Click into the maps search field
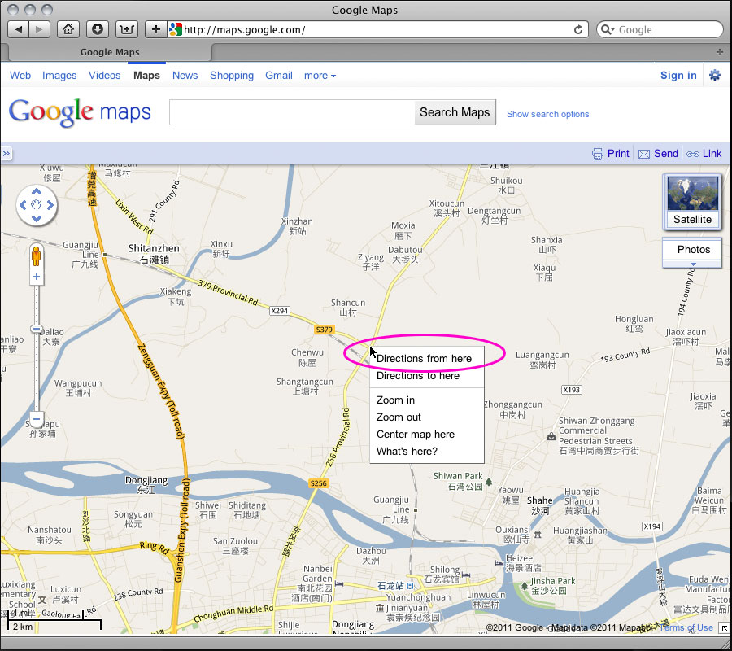This screenshot has width=732, height=651. tap(292, 112)
